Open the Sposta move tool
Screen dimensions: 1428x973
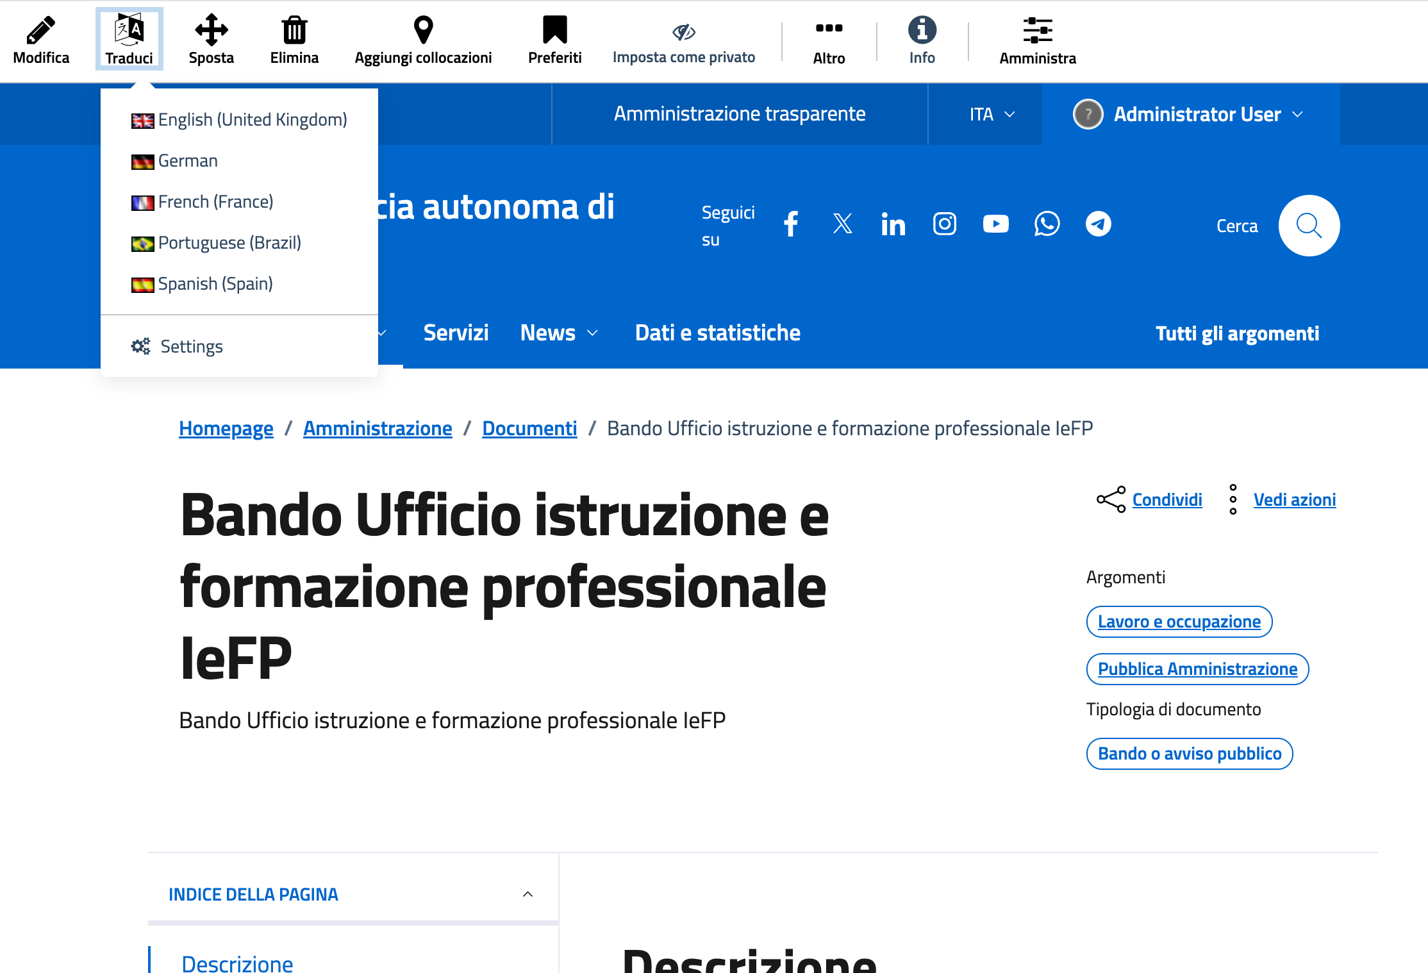pos(211,30)
